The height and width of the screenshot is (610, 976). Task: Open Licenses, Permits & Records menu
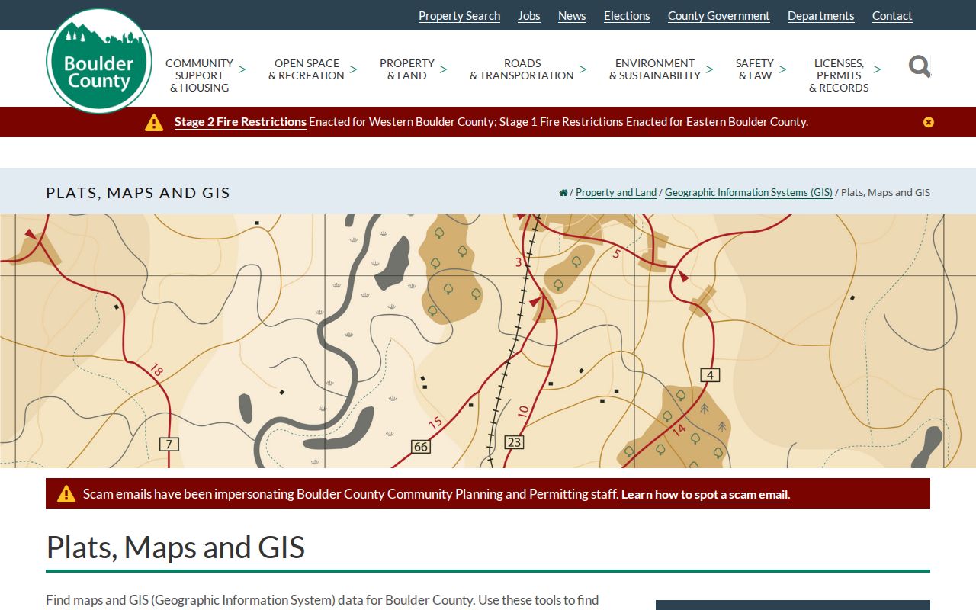[x=839, y=75]
